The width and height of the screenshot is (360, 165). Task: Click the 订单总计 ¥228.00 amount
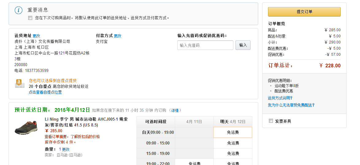pyautogui.click(x=330, y=66)
